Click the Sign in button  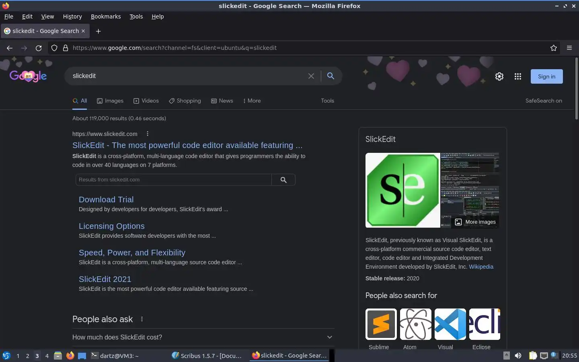[x=547, y=76]
